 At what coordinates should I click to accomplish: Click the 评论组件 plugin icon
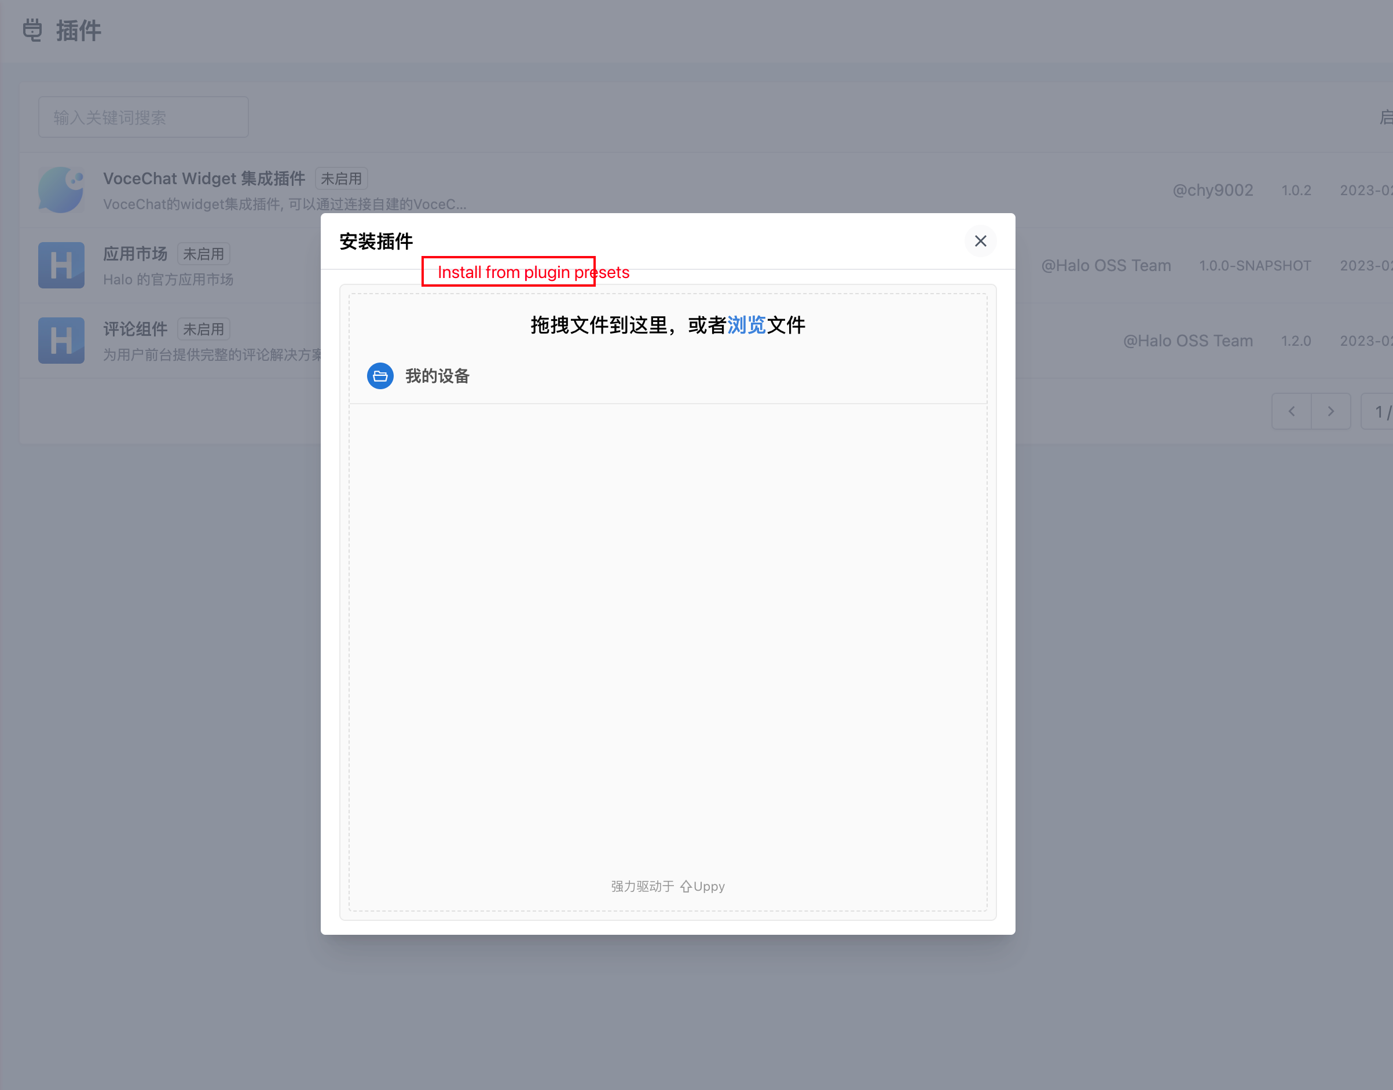point(61,340)
